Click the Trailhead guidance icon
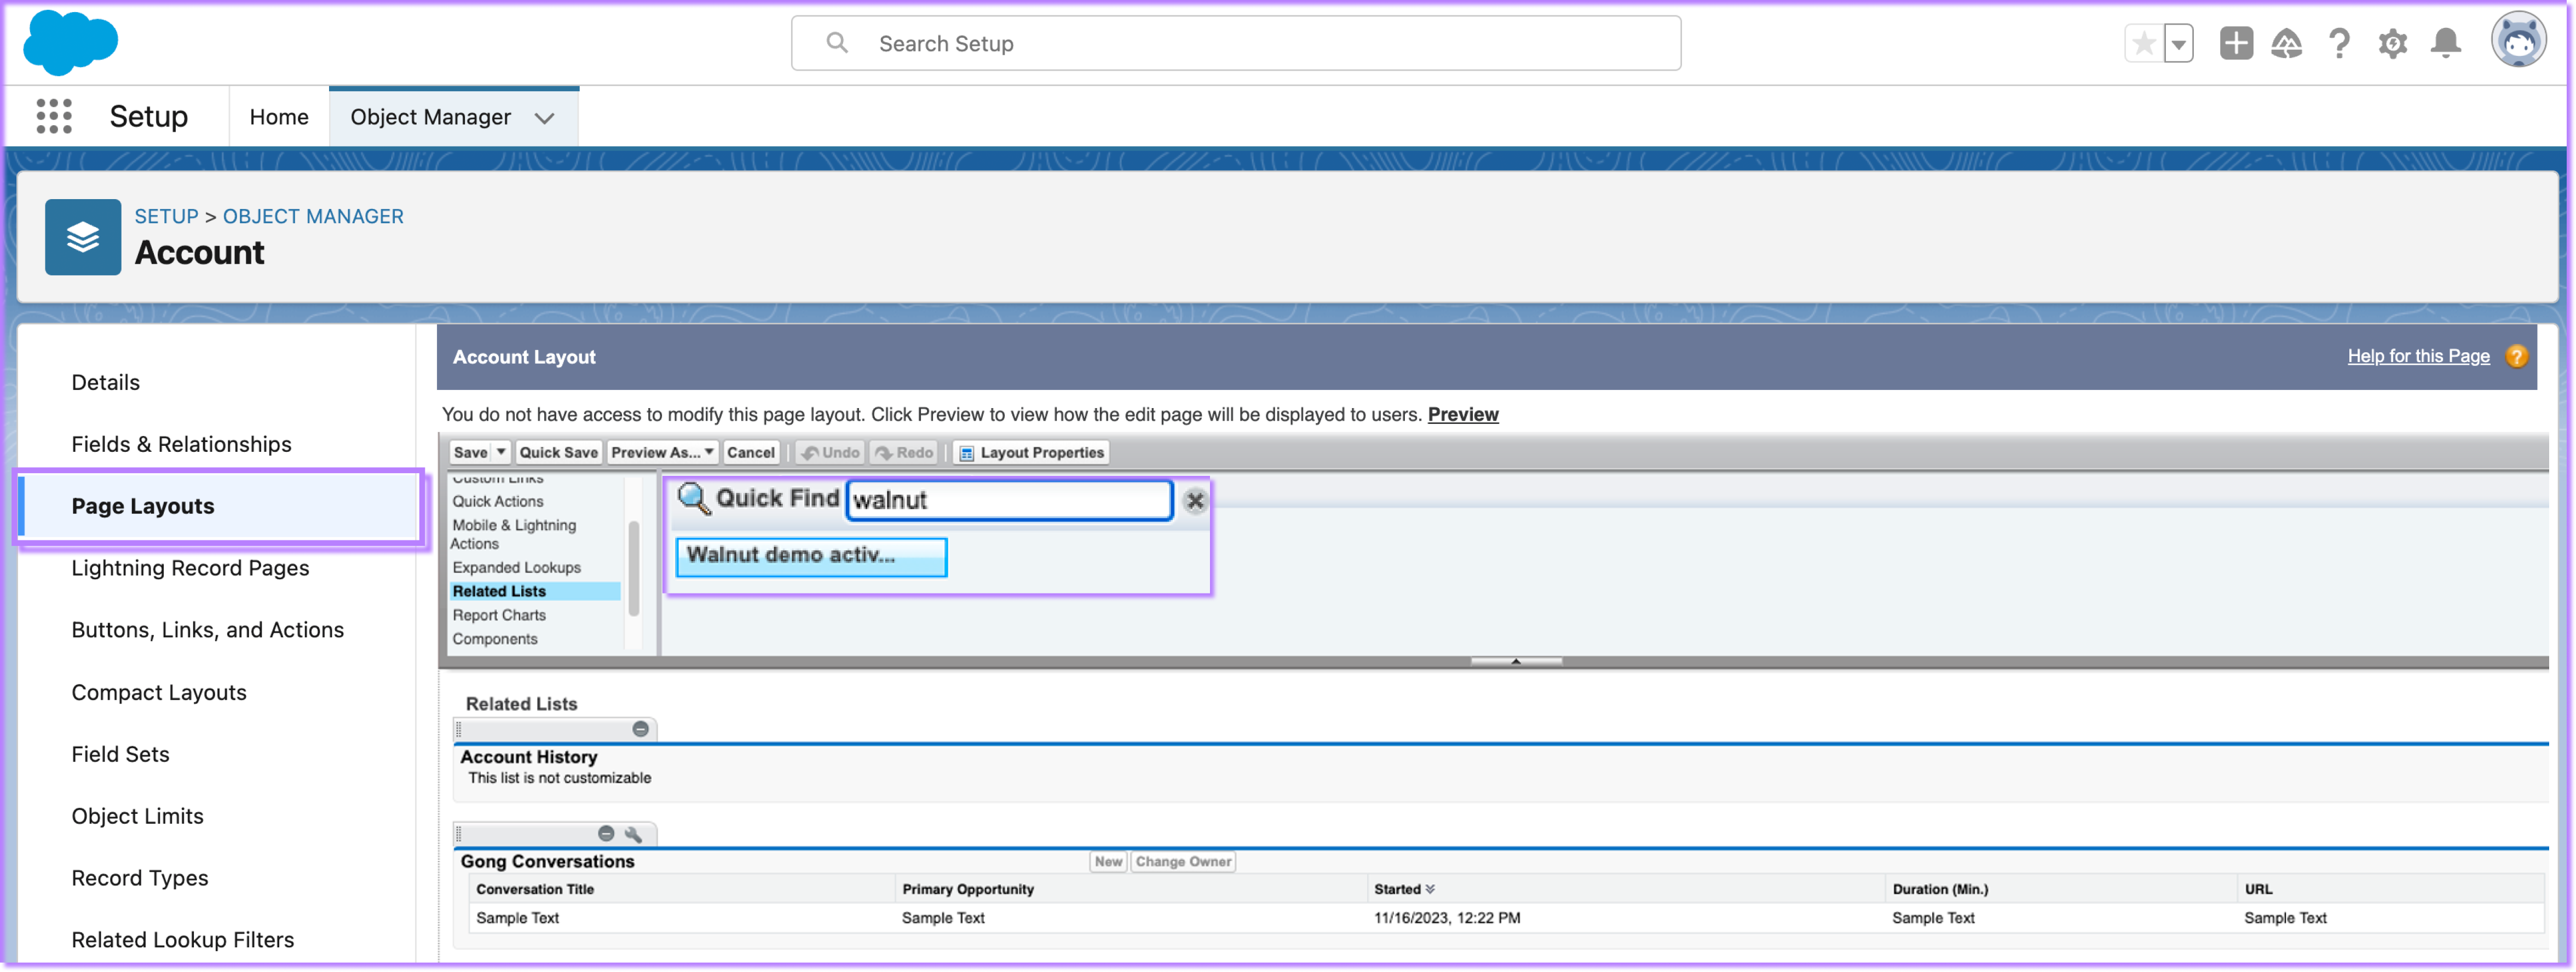Viewport: 2576px width, 972px height. (x=2287, y=43)
